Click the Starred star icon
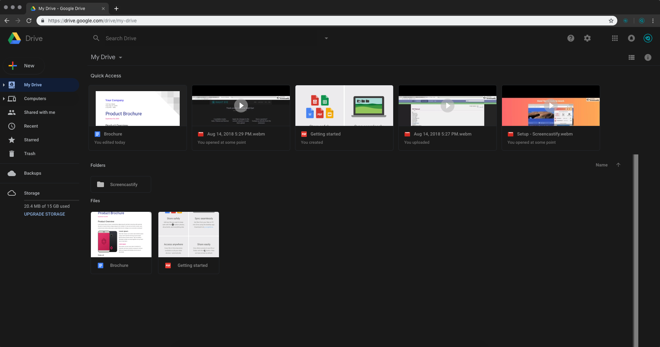Viewport: 660px width, 347px height. (12, 140)
